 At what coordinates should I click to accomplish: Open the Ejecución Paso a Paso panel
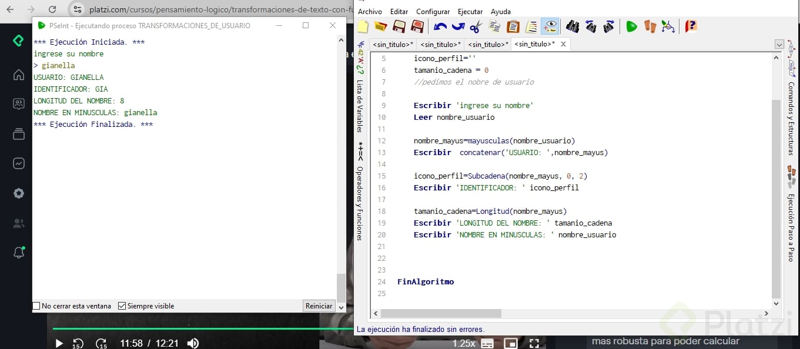click(791, 214)
